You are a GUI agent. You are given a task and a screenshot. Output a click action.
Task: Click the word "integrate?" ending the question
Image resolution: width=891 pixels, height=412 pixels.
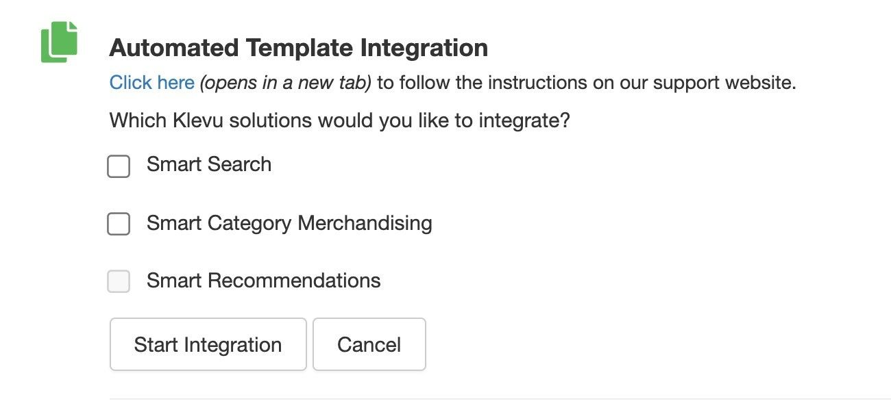pos(524,121)
